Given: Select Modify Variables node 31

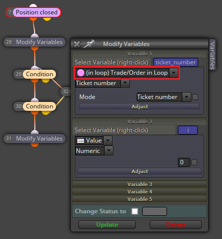Looking at the screenshot, I should coord(34,139).
